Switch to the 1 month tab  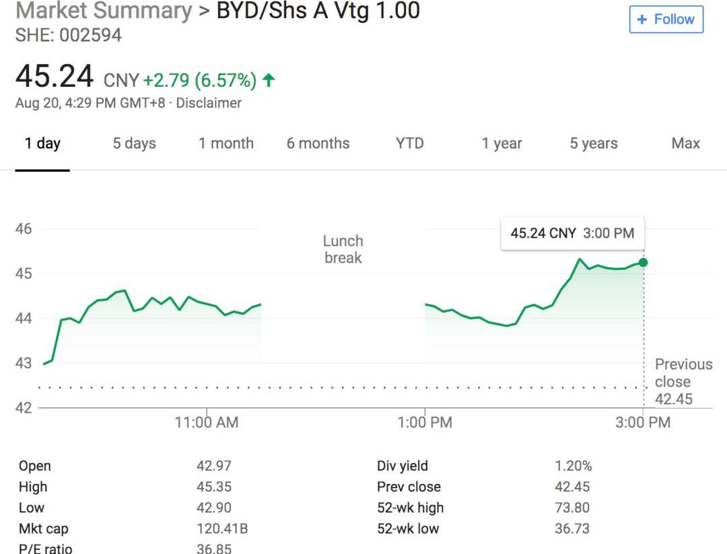point(226,143)
